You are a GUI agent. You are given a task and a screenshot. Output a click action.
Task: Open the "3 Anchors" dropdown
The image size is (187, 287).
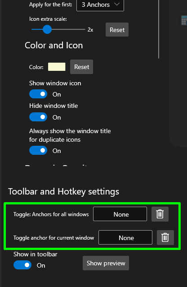pos(100,5)
